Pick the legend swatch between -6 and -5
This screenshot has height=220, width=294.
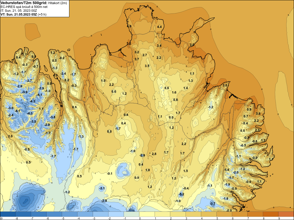54,214
